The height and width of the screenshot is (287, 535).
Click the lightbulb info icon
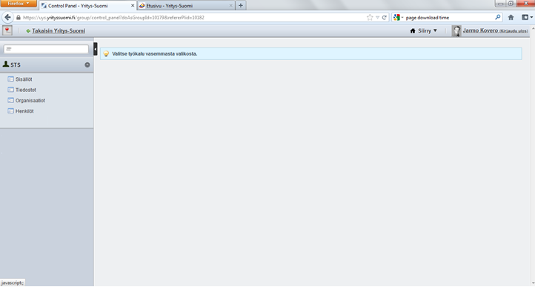click(x=106, y=53)
